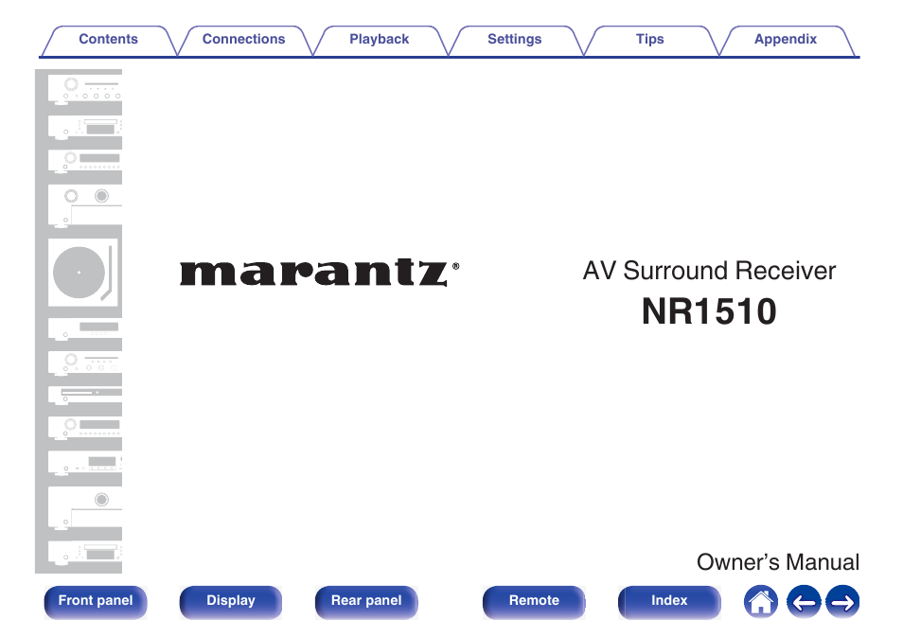Open the Settings tab
The height and width of the screenshot is (637, 903).
(x=514, y=41)
